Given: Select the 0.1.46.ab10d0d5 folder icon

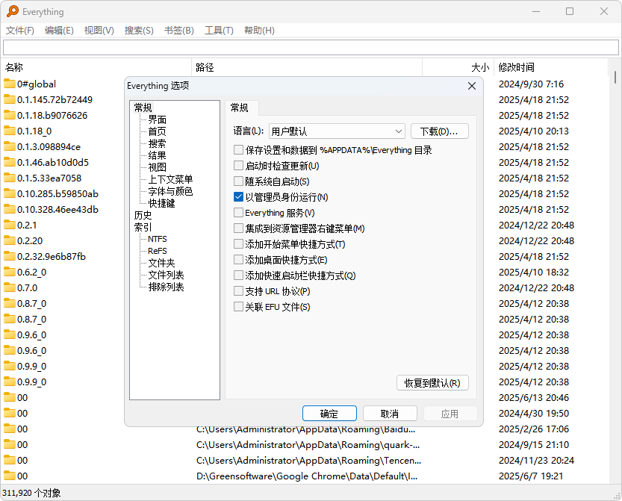Looking at the screenshot, I should [10, 162].
